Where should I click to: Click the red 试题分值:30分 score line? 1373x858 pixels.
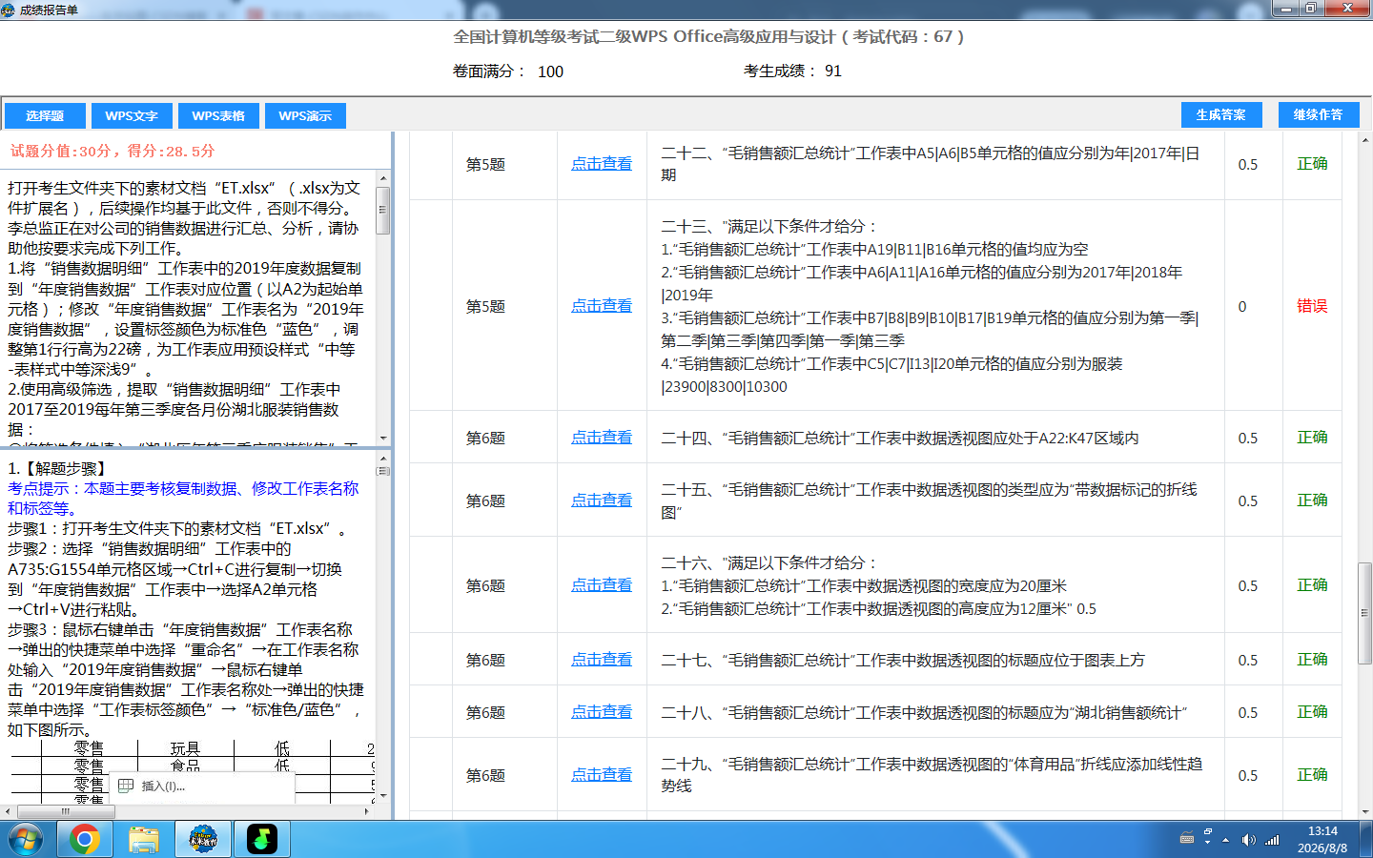[113, 151]
